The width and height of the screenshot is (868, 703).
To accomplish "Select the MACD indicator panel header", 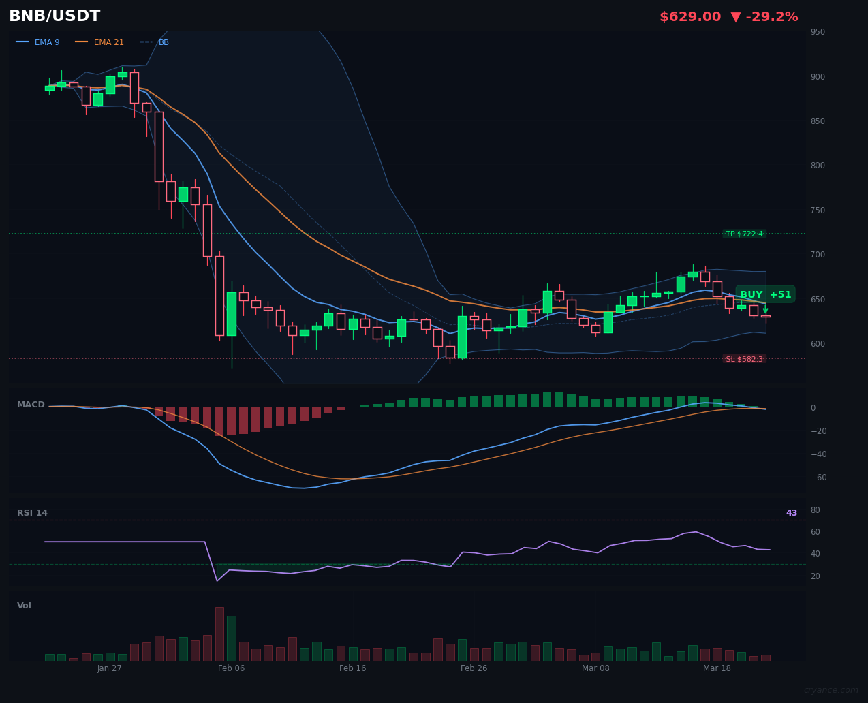I will tap(31, 404).
